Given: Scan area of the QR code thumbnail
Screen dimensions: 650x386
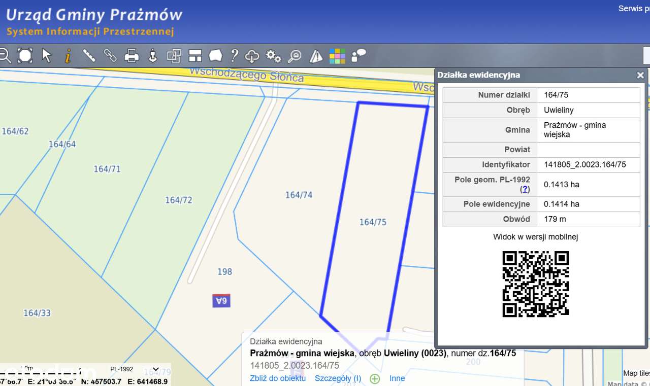Looking at the screenshot, I should coord(535,284).
